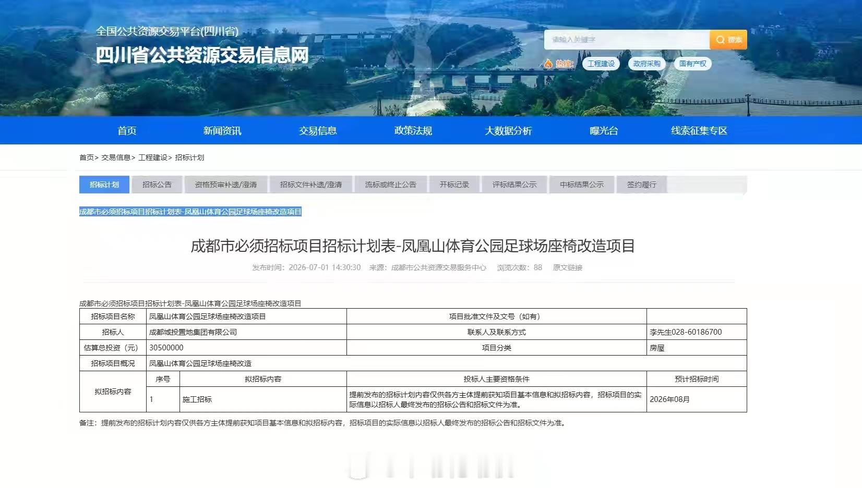Select the 国有产权 hot search tag

click(x=693, y=64)
